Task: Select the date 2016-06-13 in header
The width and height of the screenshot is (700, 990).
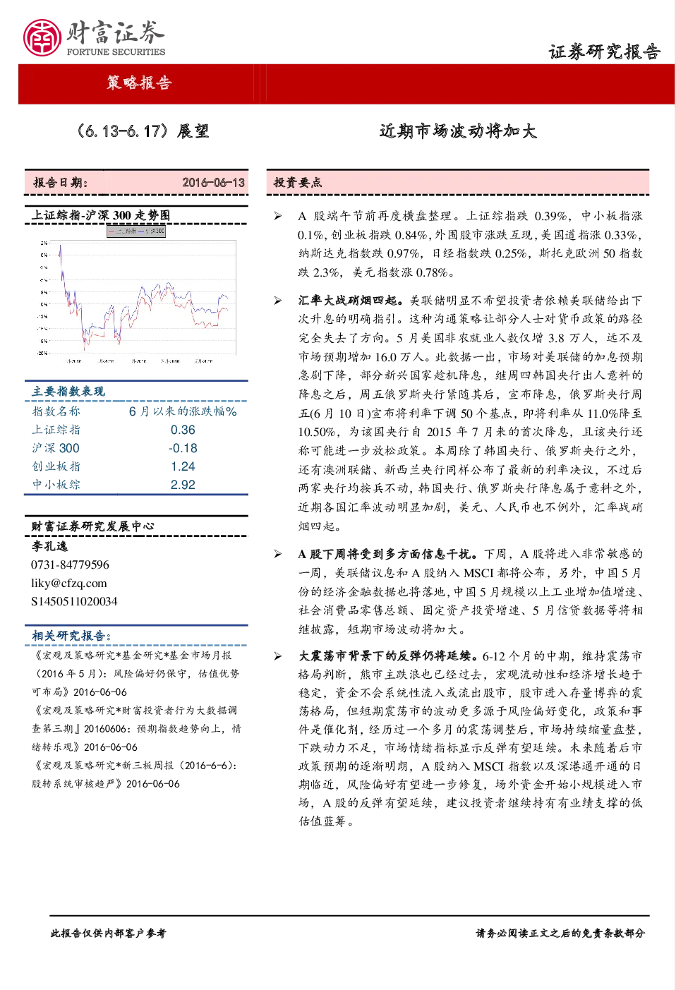Action: 213,182
